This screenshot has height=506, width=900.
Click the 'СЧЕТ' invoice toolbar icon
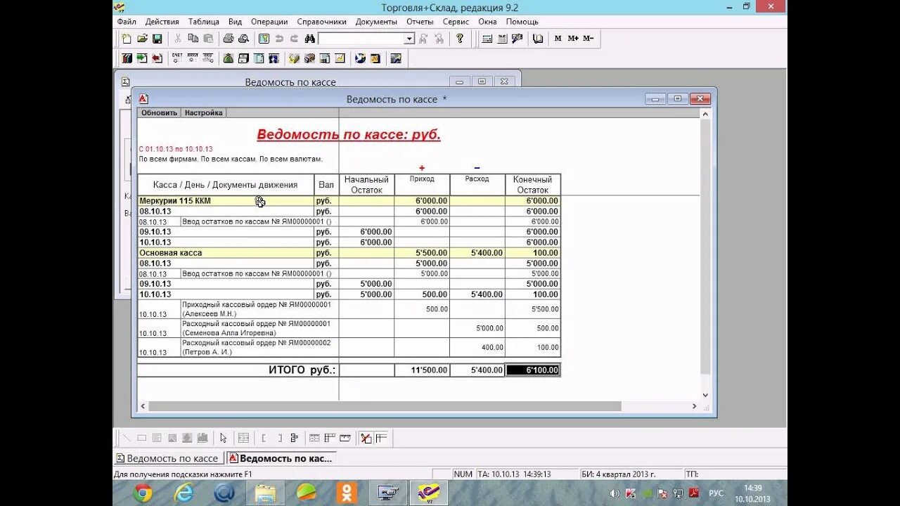click(x=177, y=58)
